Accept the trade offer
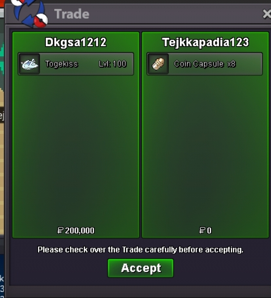 click(x=141, y=268)
